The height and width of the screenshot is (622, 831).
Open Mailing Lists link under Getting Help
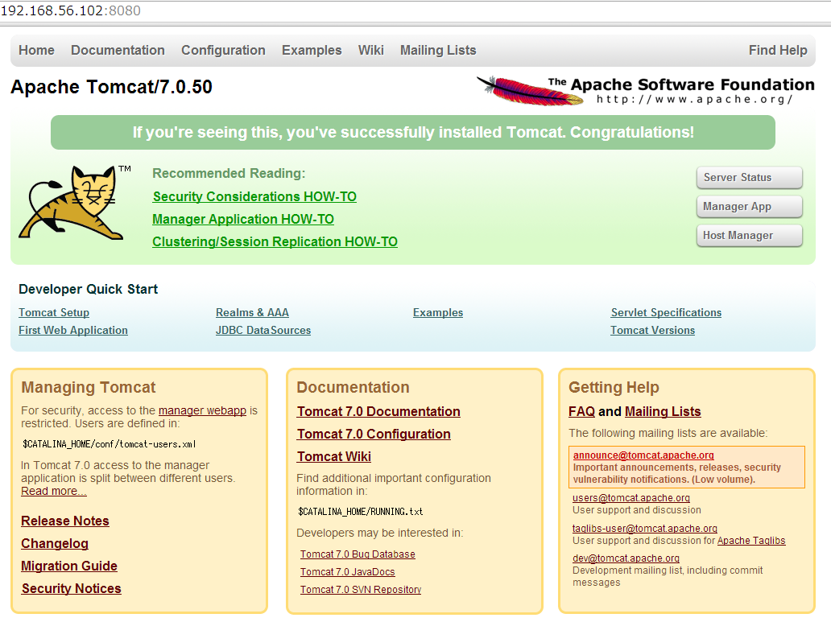coord(663,412)
